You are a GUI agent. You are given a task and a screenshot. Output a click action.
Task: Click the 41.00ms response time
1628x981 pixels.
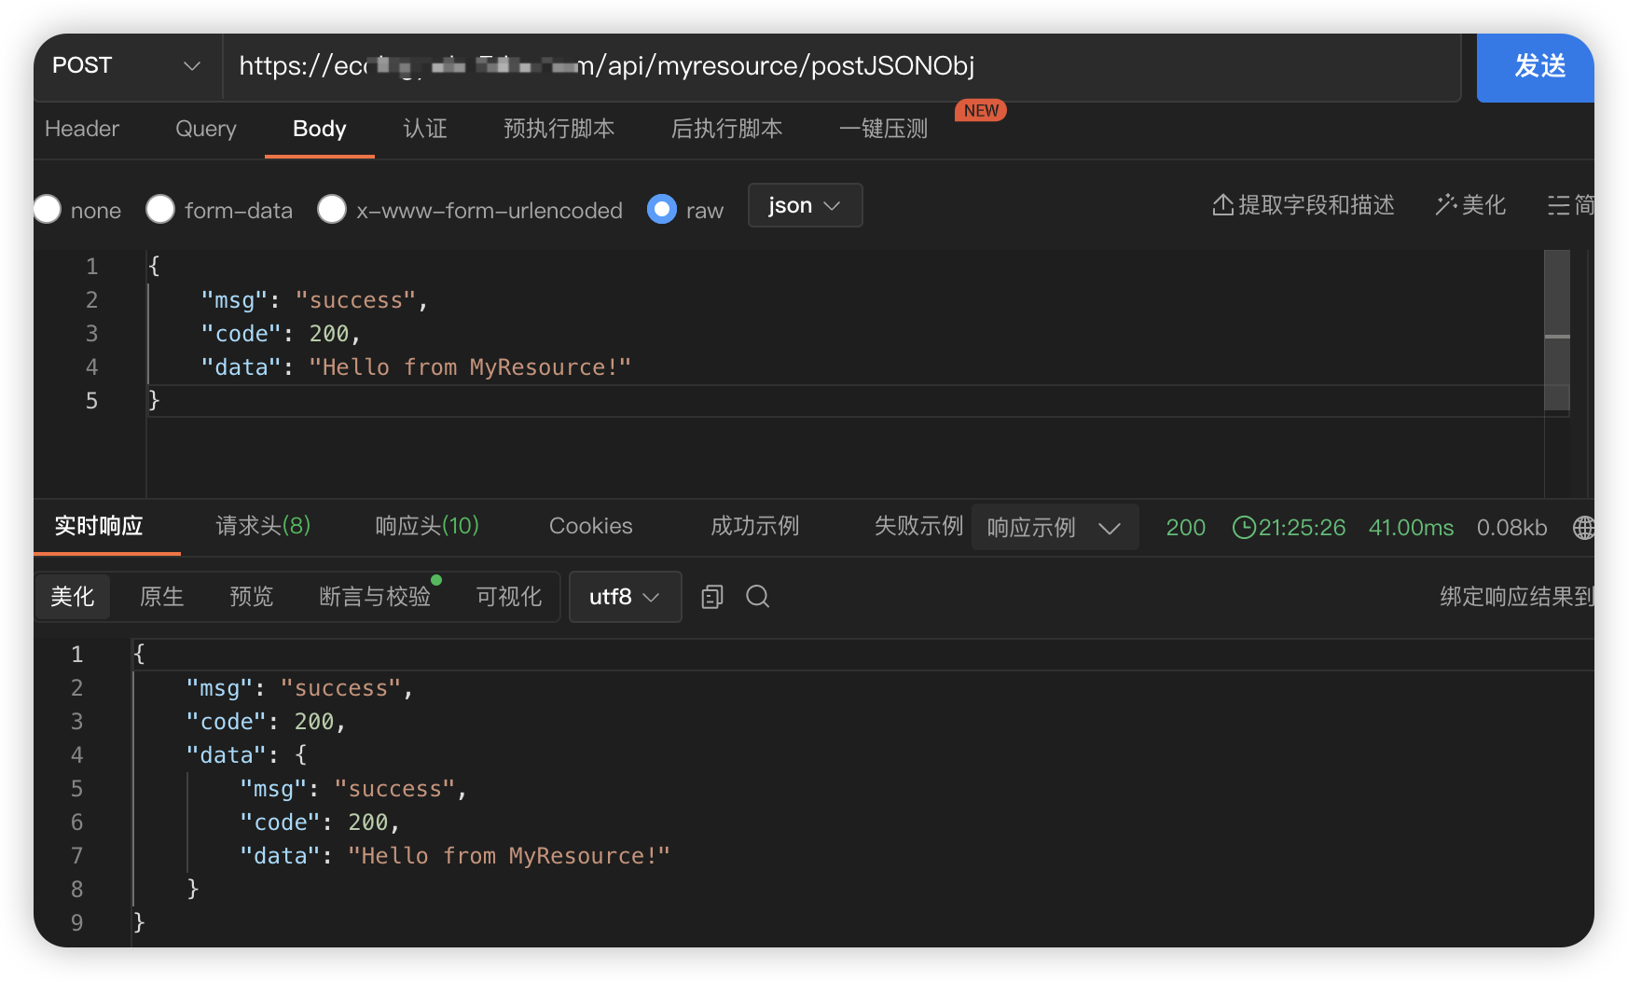(x=1411, y=528)
